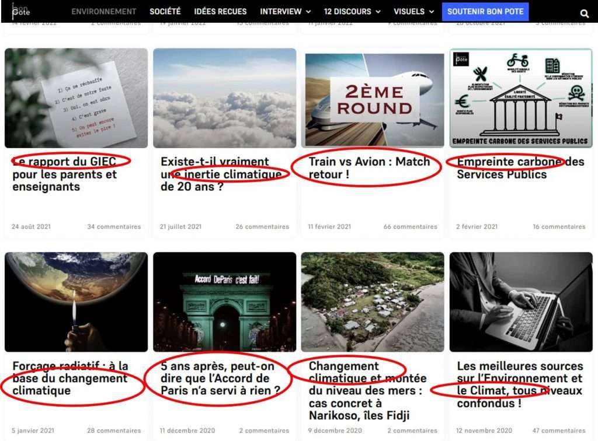The width and height of the screenshot is (598, 441).
Task: Open the Fiji village aerial thumbnail
Action: click(373, 302)
